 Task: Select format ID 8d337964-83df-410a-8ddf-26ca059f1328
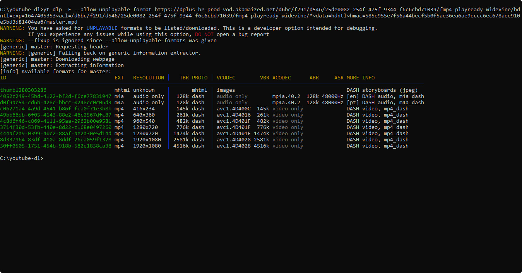(x=56, y=140)
